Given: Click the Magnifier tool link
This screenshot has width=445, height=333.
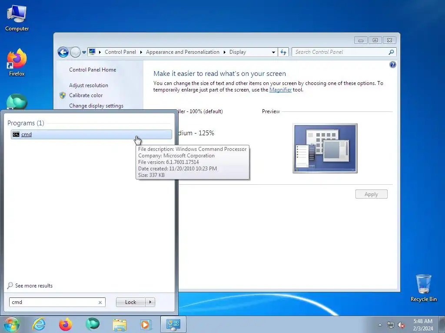Looking at the screenshot, I should [x=280, y=90].
